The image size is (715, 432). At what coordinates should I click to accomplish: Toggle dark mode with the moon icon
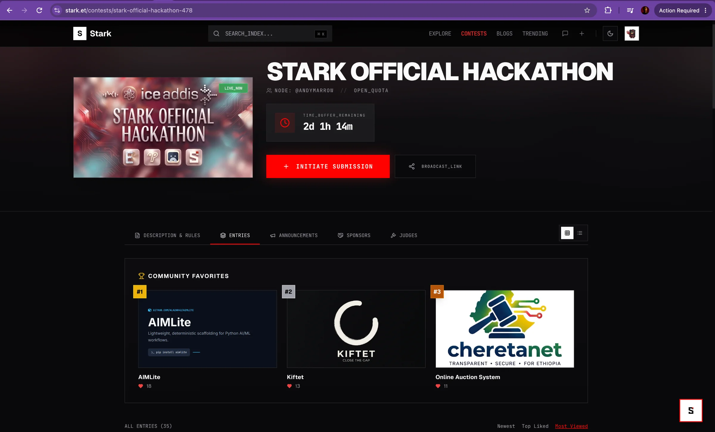coord(610,33)
